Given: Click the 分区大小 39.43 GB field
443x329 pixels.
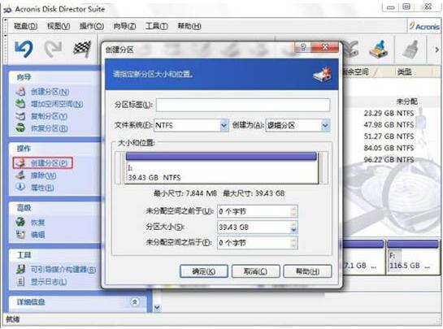Looking at the screenshot, I should (257, 227).
